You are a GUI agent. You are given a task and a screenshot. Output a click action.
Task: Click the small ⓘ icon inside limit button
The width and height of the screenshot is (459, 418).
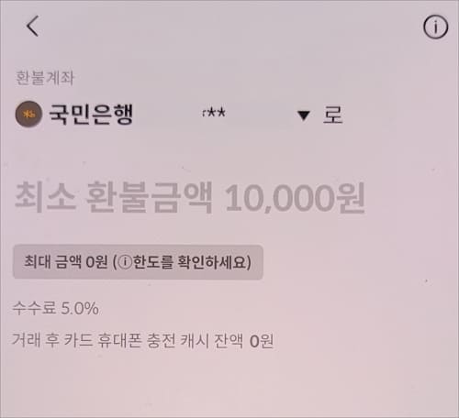(125, 262)
